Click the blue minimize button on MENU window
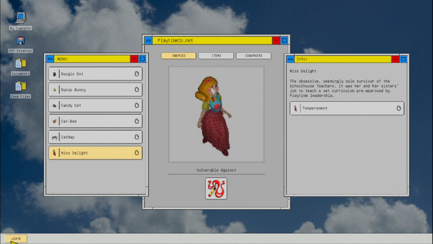 pos(50,58)
